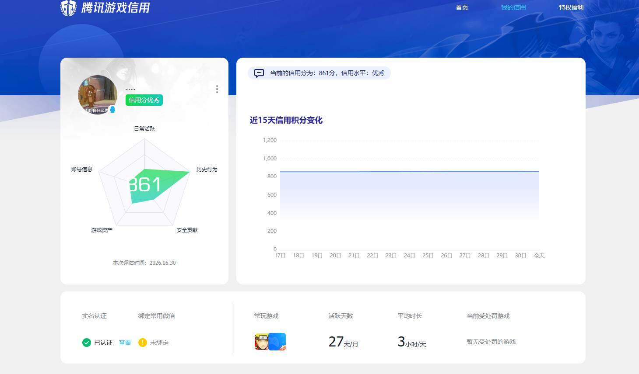Click the 活跃天数 label
Image resolution: width=639 pixels, height=374 pixels.
click(341, 316)
